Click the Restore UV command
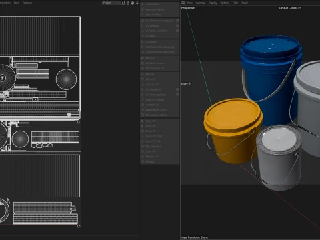 click(x=159, y=157)
